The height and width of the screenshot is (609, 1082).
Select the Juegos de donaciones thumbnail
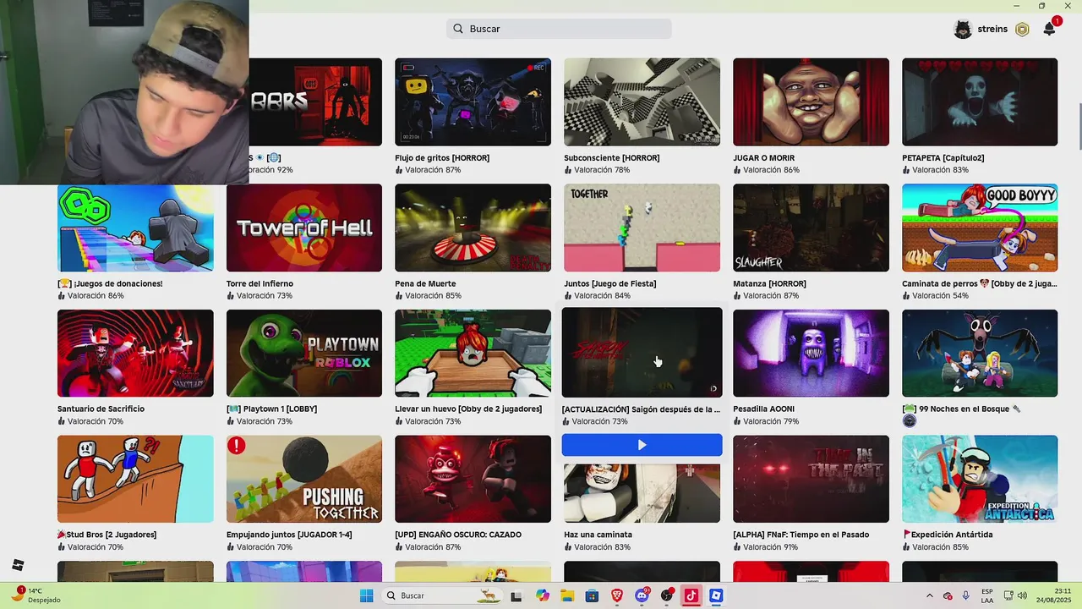click(135, 228)
